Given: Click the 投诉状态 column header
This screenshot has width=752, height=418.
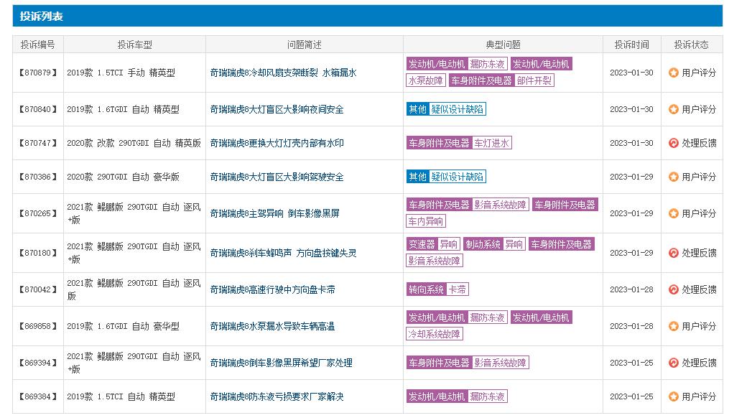Looking at the screenshot, I should pos(691,43).
